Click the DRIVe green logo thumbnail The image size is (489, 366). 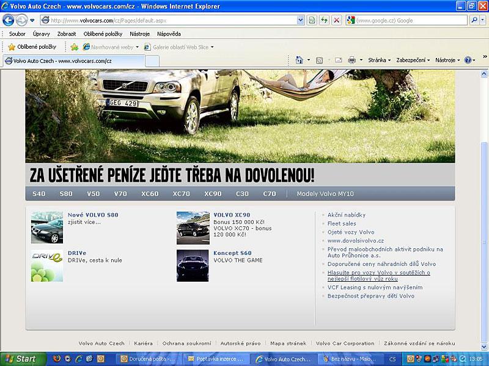click(x=47, y=266)
